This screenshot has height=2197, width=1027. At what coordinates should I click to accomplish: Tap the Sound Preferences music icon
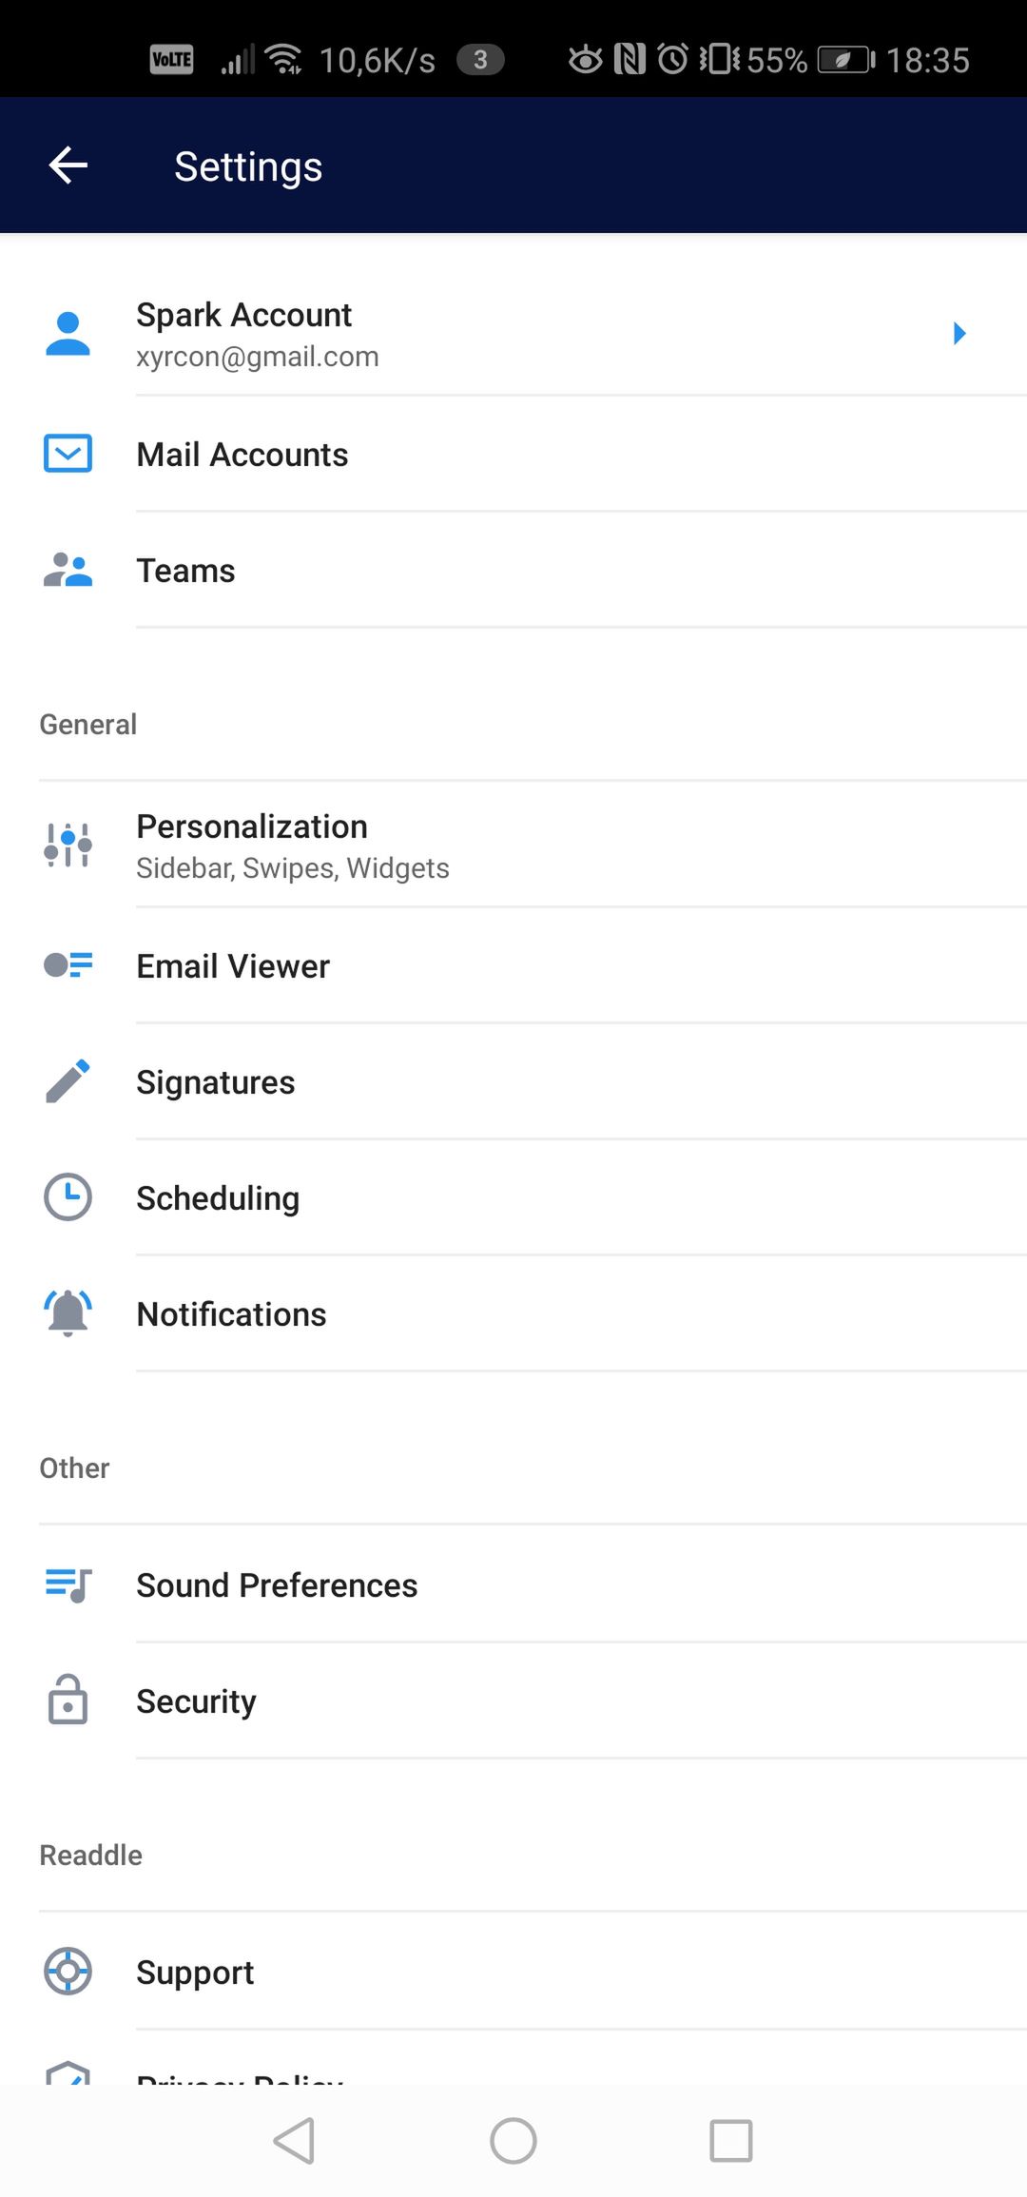(x=68, y=1585)
